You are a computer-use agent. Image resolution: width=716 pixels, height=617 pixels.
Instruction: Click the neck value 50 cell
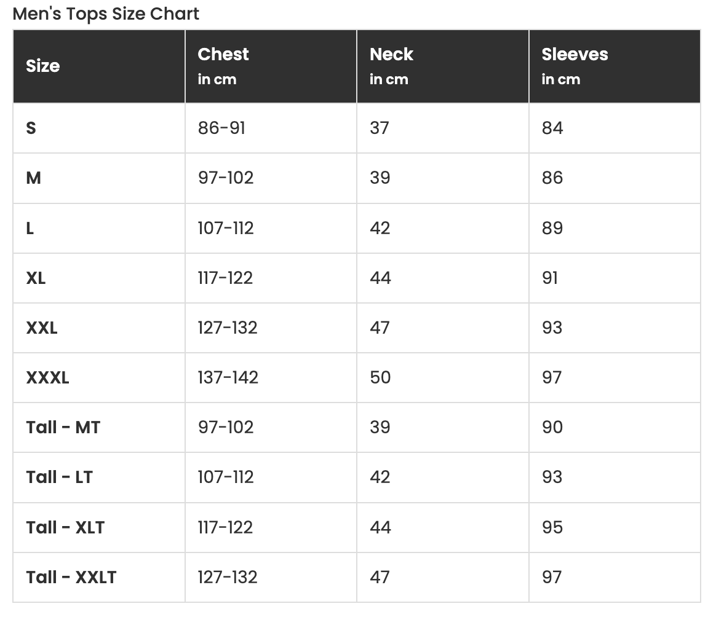(380, 378)
